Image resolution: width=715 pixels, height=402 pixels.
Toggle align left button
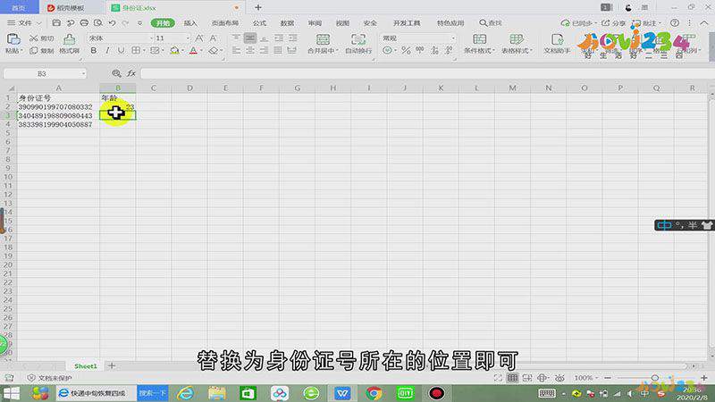coord(236,51)
